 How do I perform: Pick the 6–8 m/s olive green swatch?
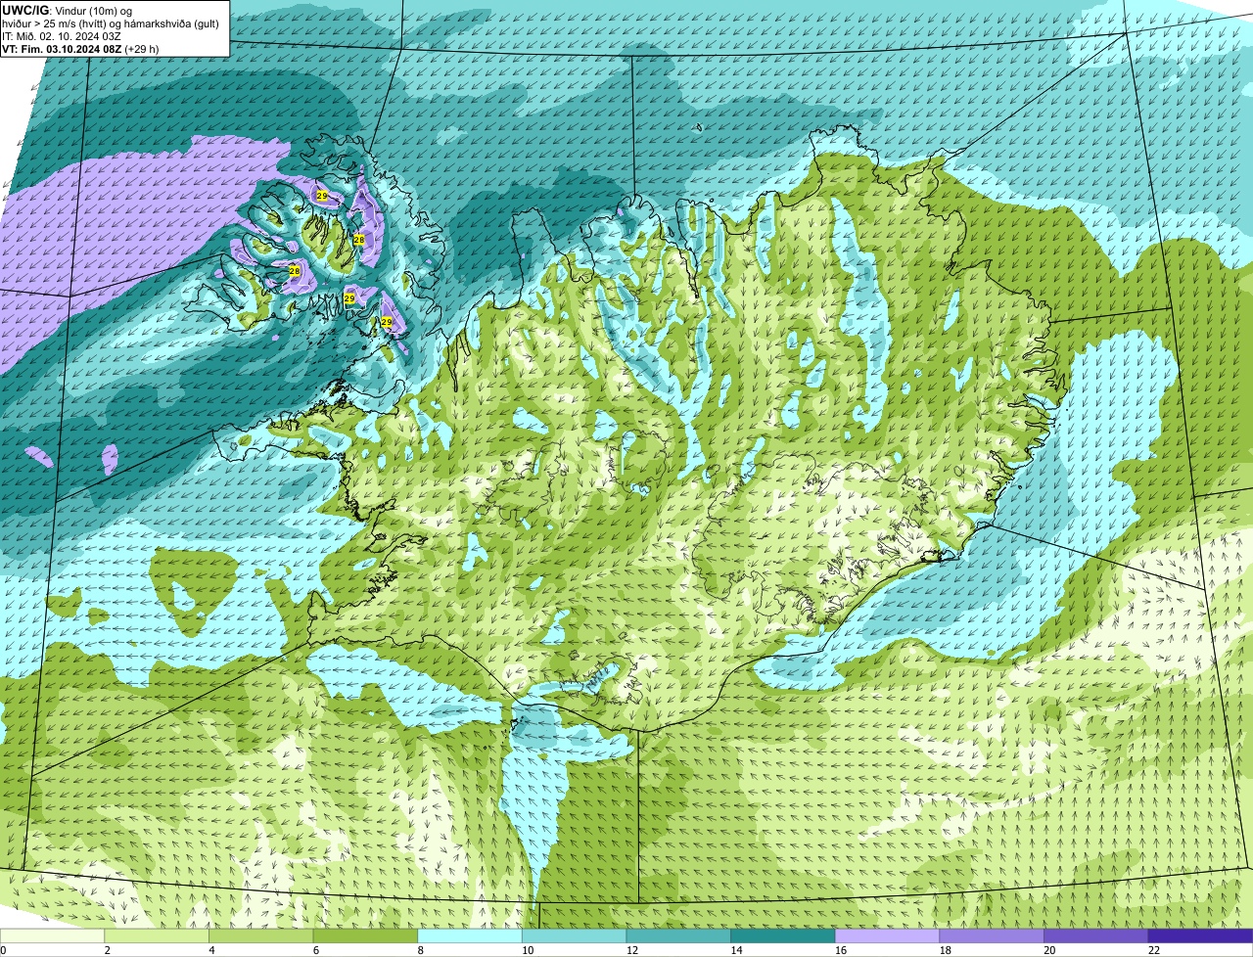(365, 935)
